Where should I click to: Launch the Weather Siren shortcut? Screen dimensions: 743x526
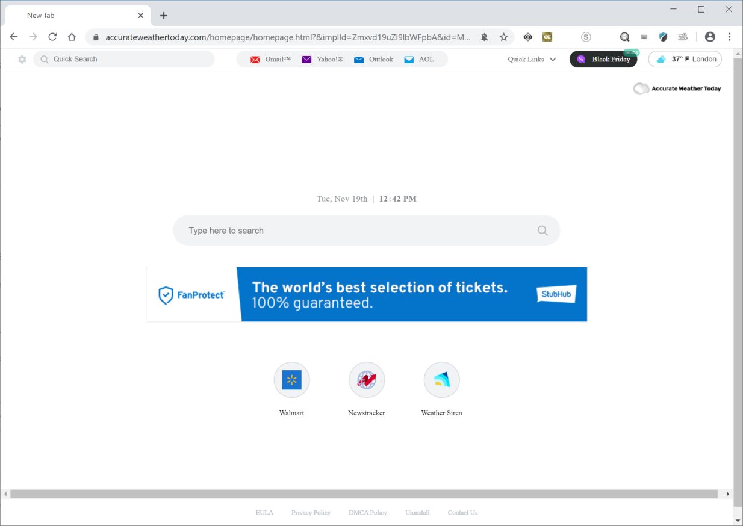(441, 380)
